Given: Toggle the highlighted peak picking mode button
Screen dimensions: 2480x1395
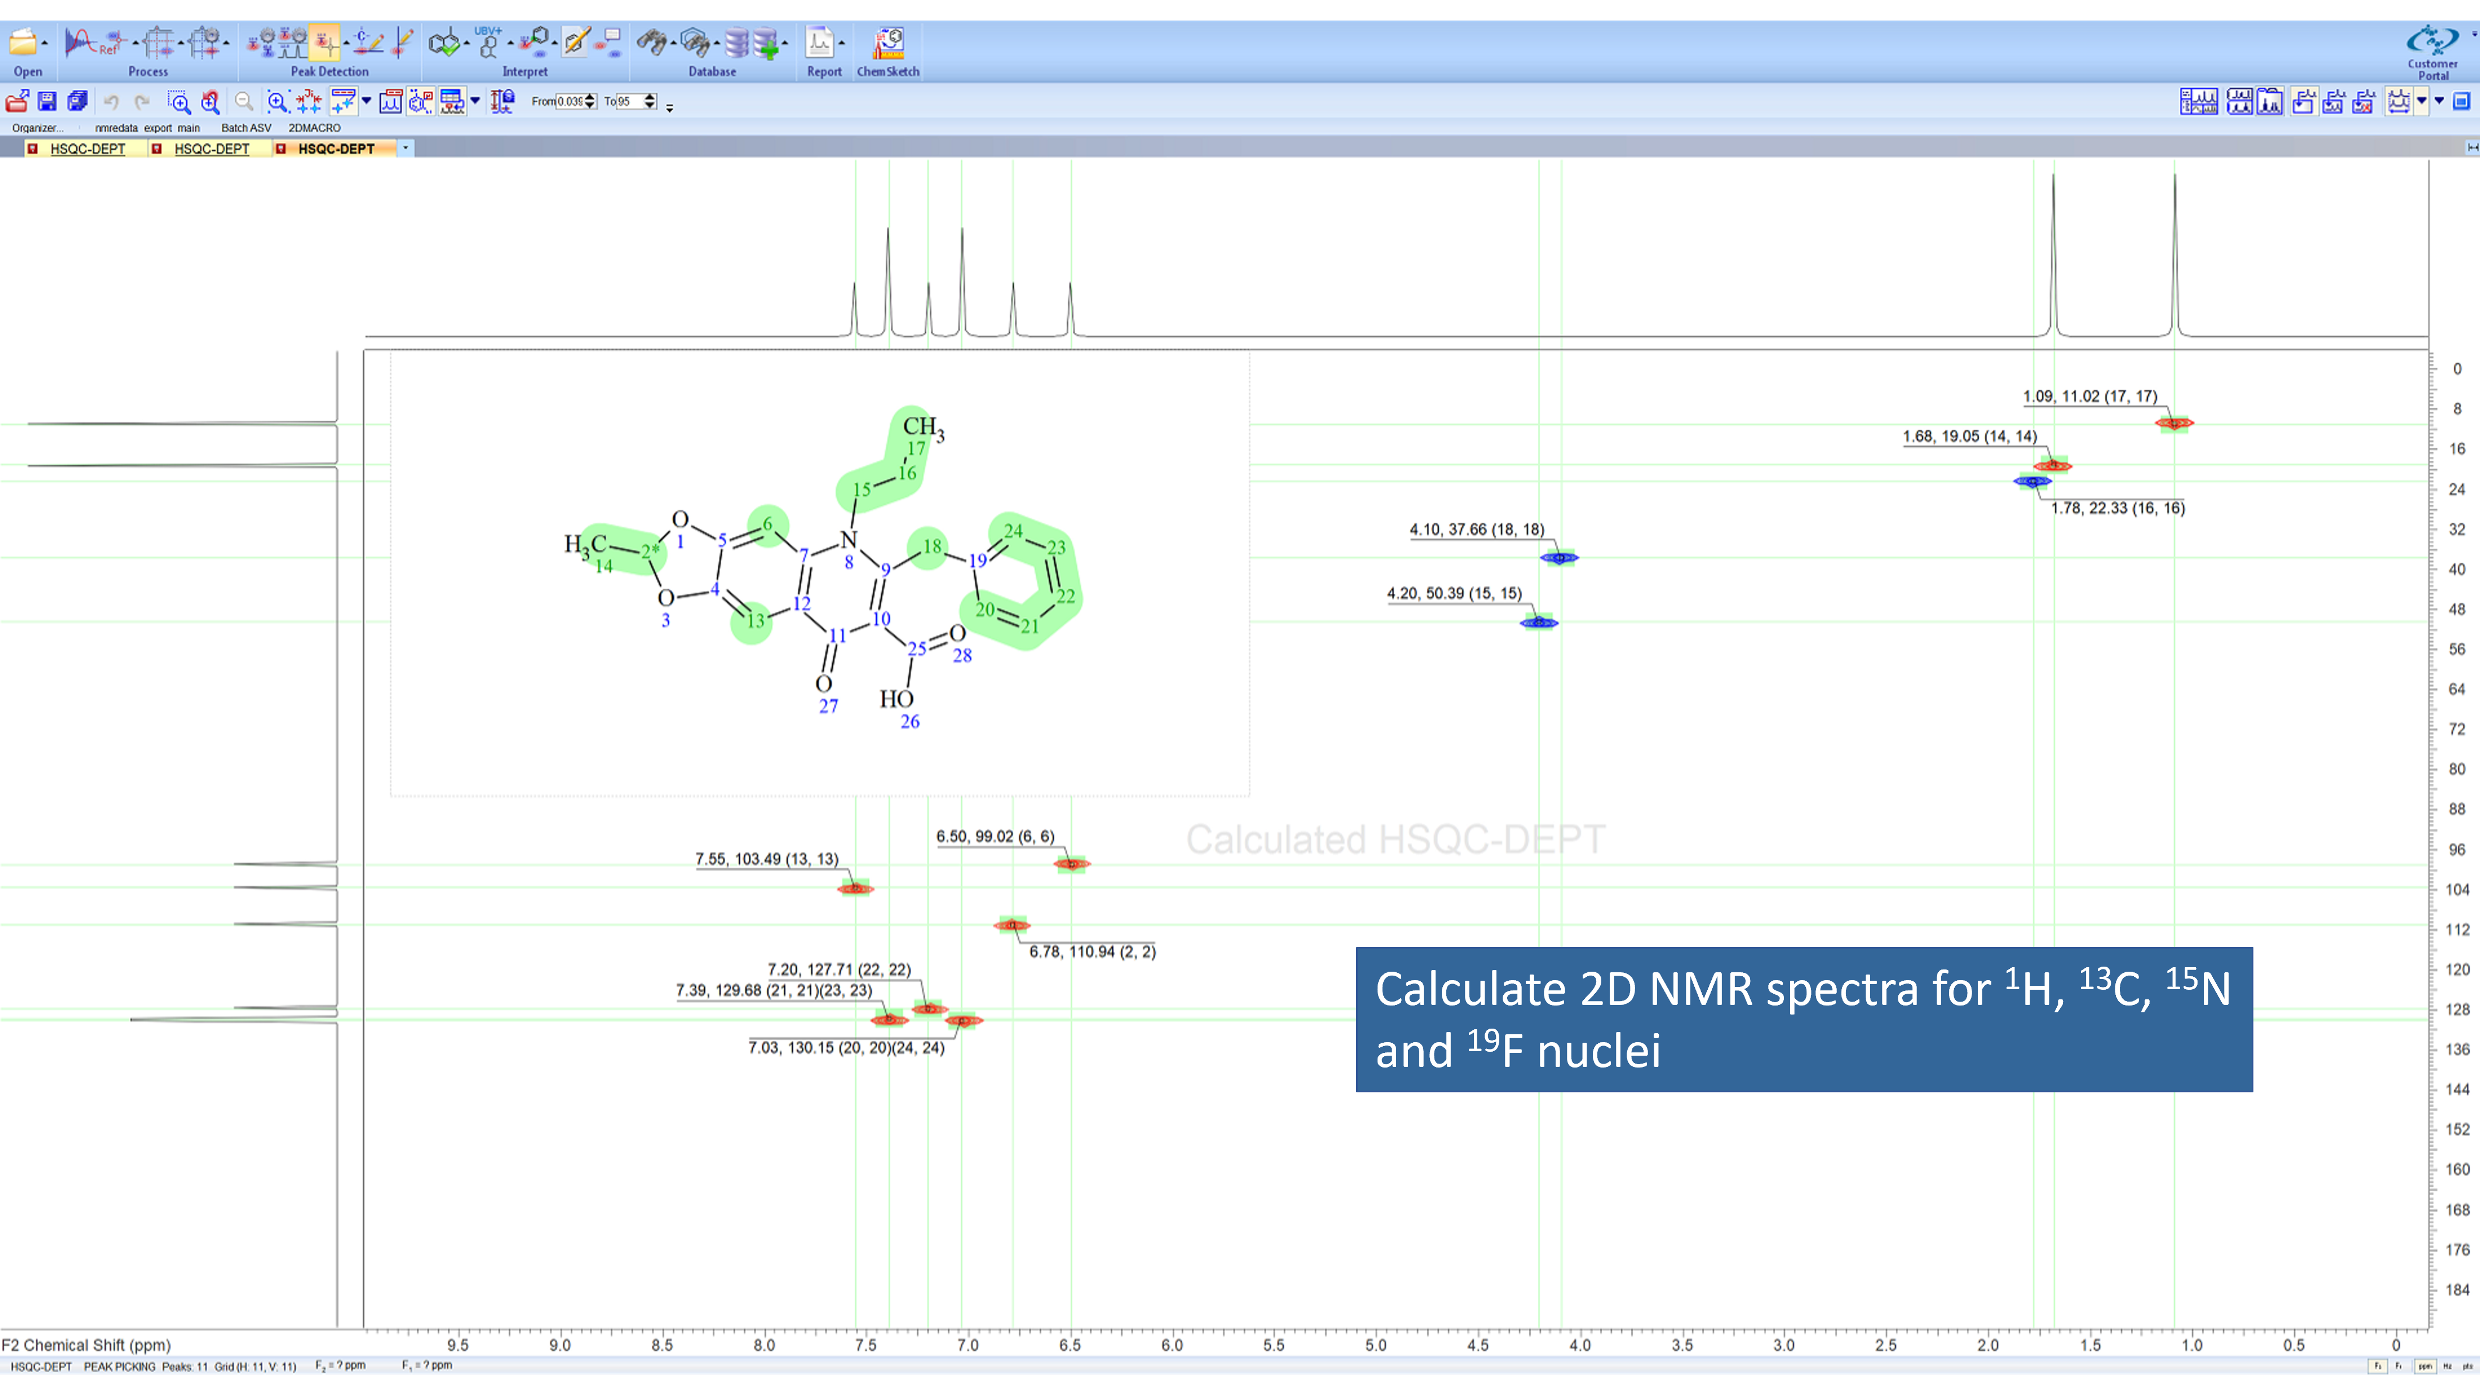Looking at the screenshot, I should click(325, 43).
